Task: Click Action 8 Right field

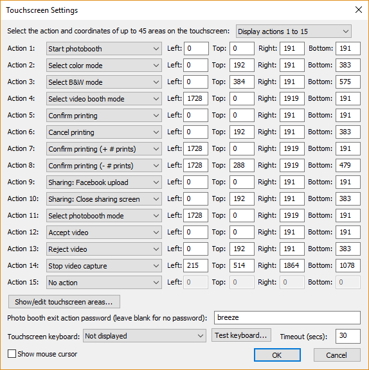Action: 292,165
